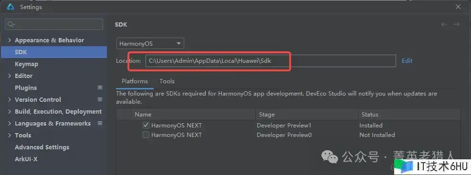Click the back navigation arrow
Image resolution: width=471 pixels, height=175 pixels.
click(x=444, y=25)
